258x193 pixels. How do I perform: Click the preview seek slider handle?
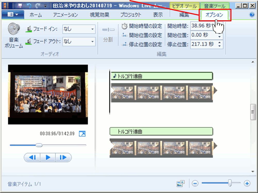(39, 145)
